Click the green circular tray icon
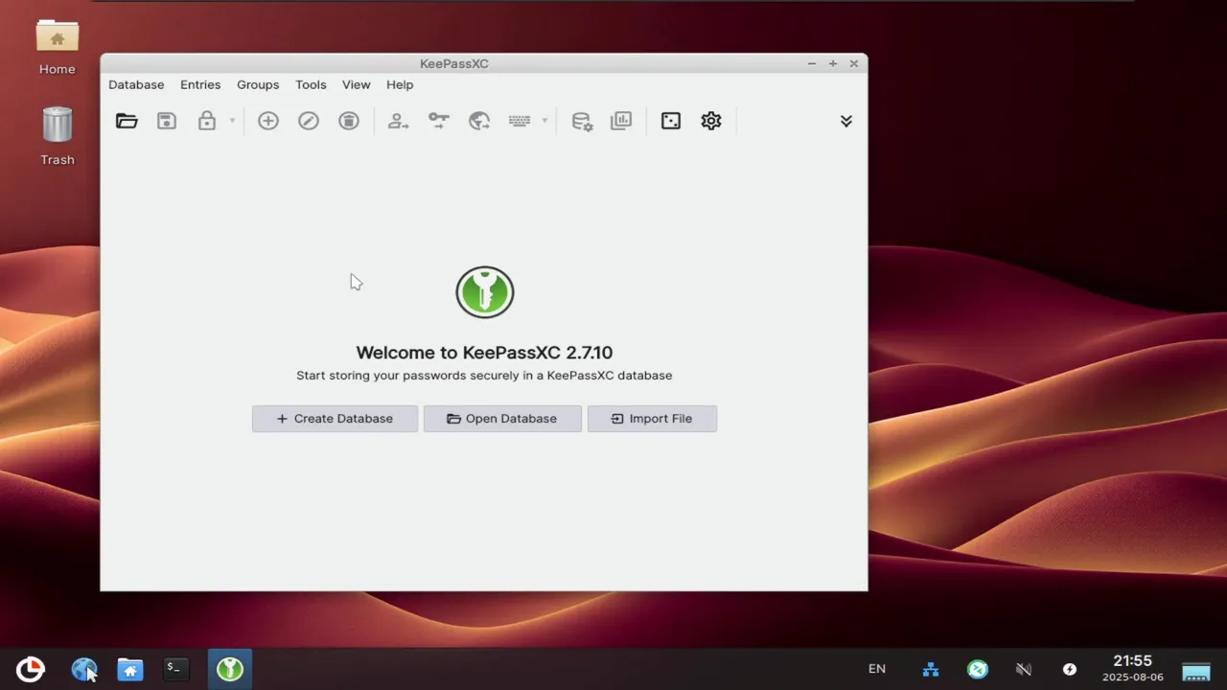1227x690 pixels. 978,669
